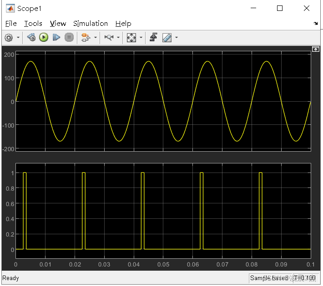Click the dock scope arrow in the menu bar

(x=316, y=24)
